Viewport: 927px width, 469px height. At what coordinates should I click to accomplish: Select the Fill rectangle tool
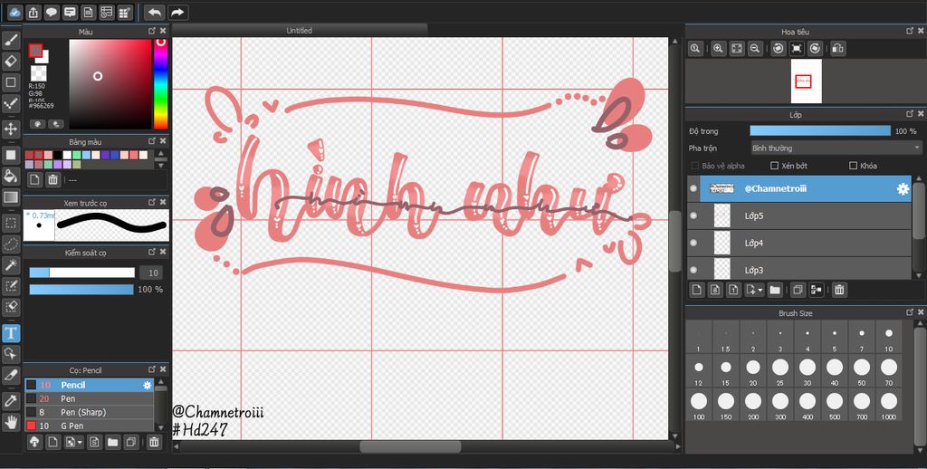pyautogui.click(x=11, y=155)
